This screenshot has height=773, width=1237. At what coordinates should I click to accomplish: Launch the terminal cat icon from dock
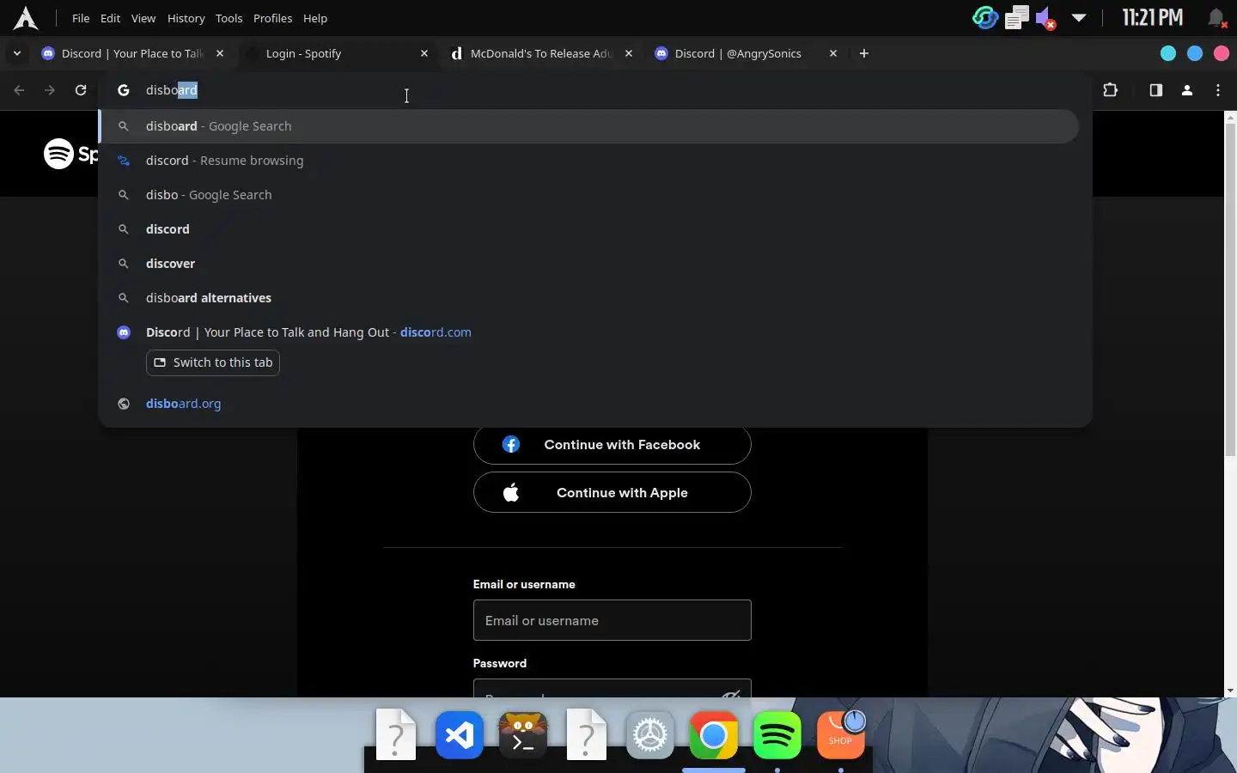pos(523,735)
